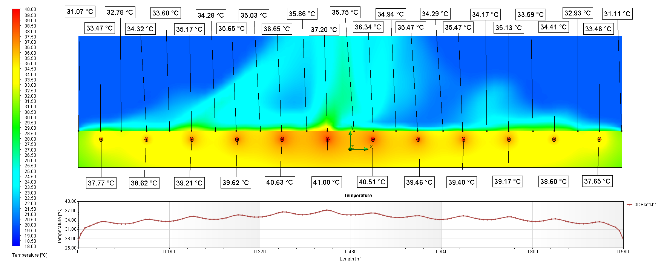Image resolution: width=664 pixels, height=268 pixels.
Task: Click the 35.03 °C label
Action: 254,15
